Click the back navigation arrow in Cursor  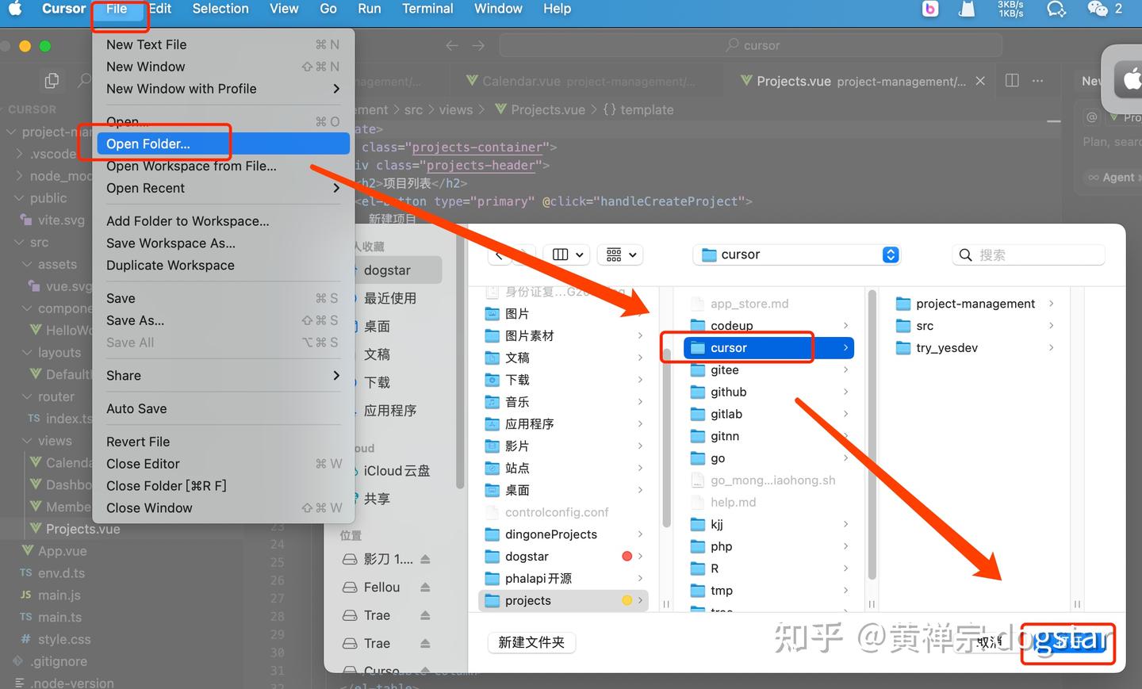click(451, 45)
